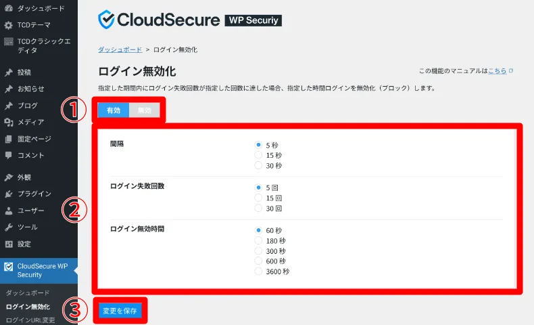Open ログインURL変更 submenu item

tap(30, 320)
